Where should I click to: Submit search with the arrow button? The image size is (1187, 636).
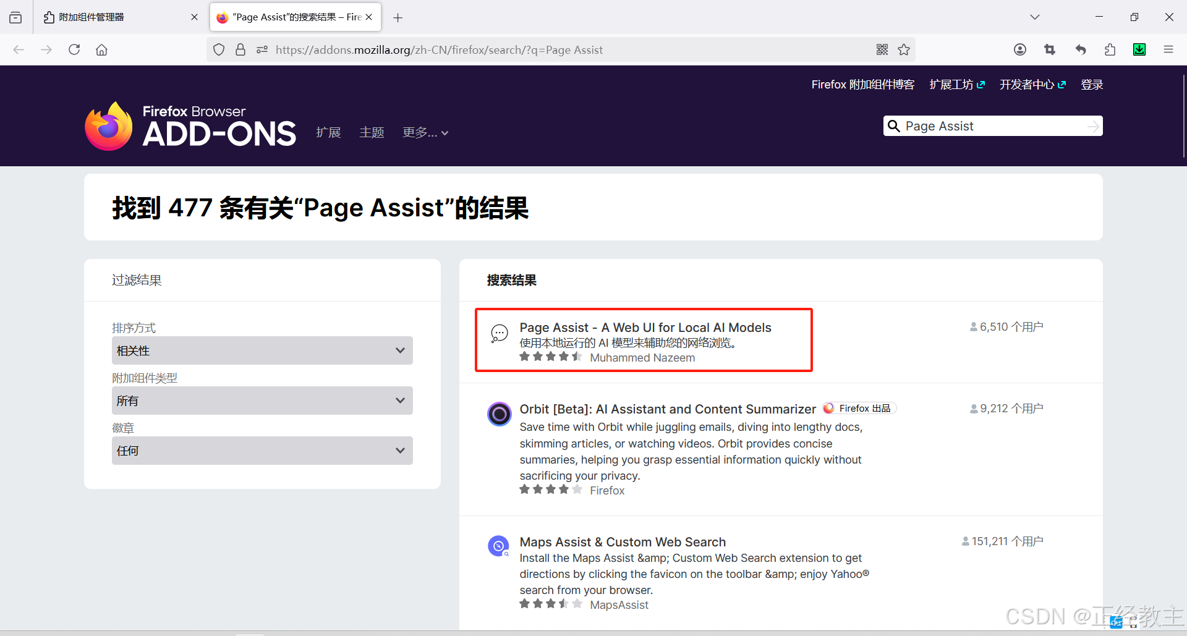1093,126
